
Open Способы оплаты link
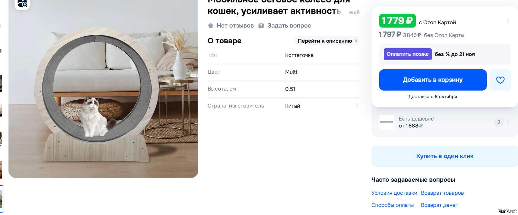tap(393, 205)
